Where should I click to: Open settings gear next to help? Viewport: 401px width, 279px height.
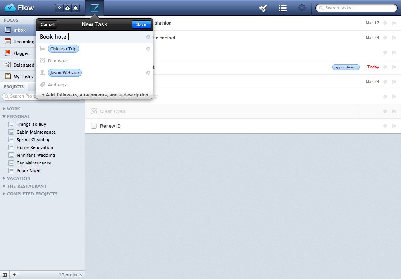tap(67, 8)
